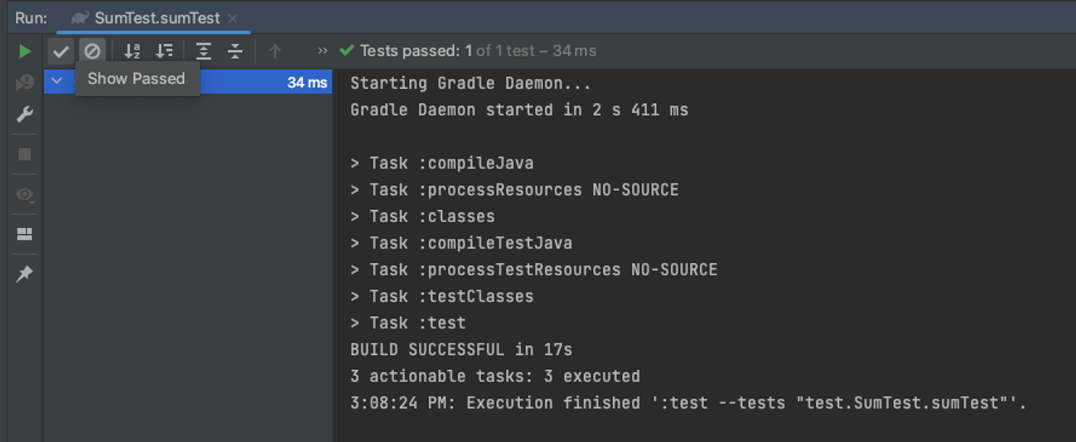The height and width of the screenshot is (442, 1076).
Task: Click the Rerun Failed Tests icon
Action: click(25, 83)
